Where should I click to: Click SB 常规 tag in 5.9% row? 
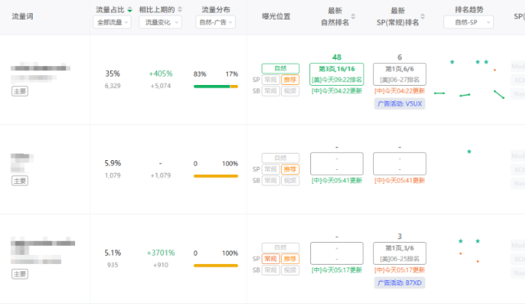point(270,181)
